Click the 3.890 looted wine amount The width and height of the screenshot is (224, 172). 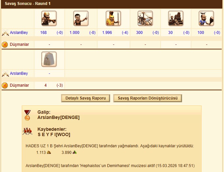pyautogui.click(x=66, y=152)
